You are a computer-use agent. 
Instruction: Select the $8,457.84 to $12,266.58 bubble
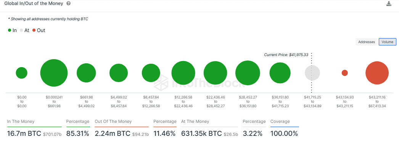pyautogui.click(x=151, y=73)
